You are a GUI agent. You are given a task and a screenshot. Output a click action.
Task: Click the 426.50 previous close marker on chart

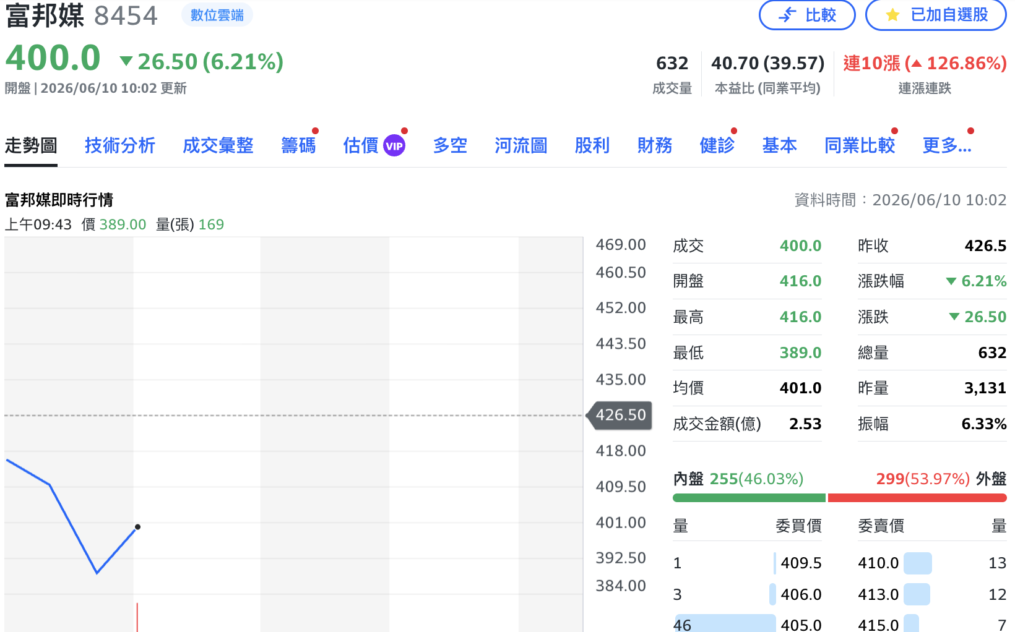(620, 415)
